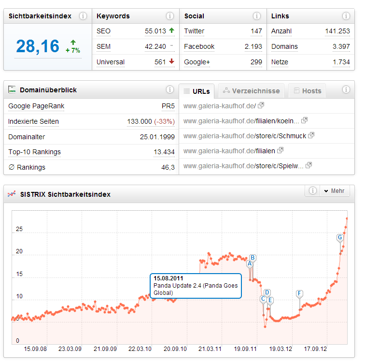Click event marker F on the chart

tap(299, 293)
